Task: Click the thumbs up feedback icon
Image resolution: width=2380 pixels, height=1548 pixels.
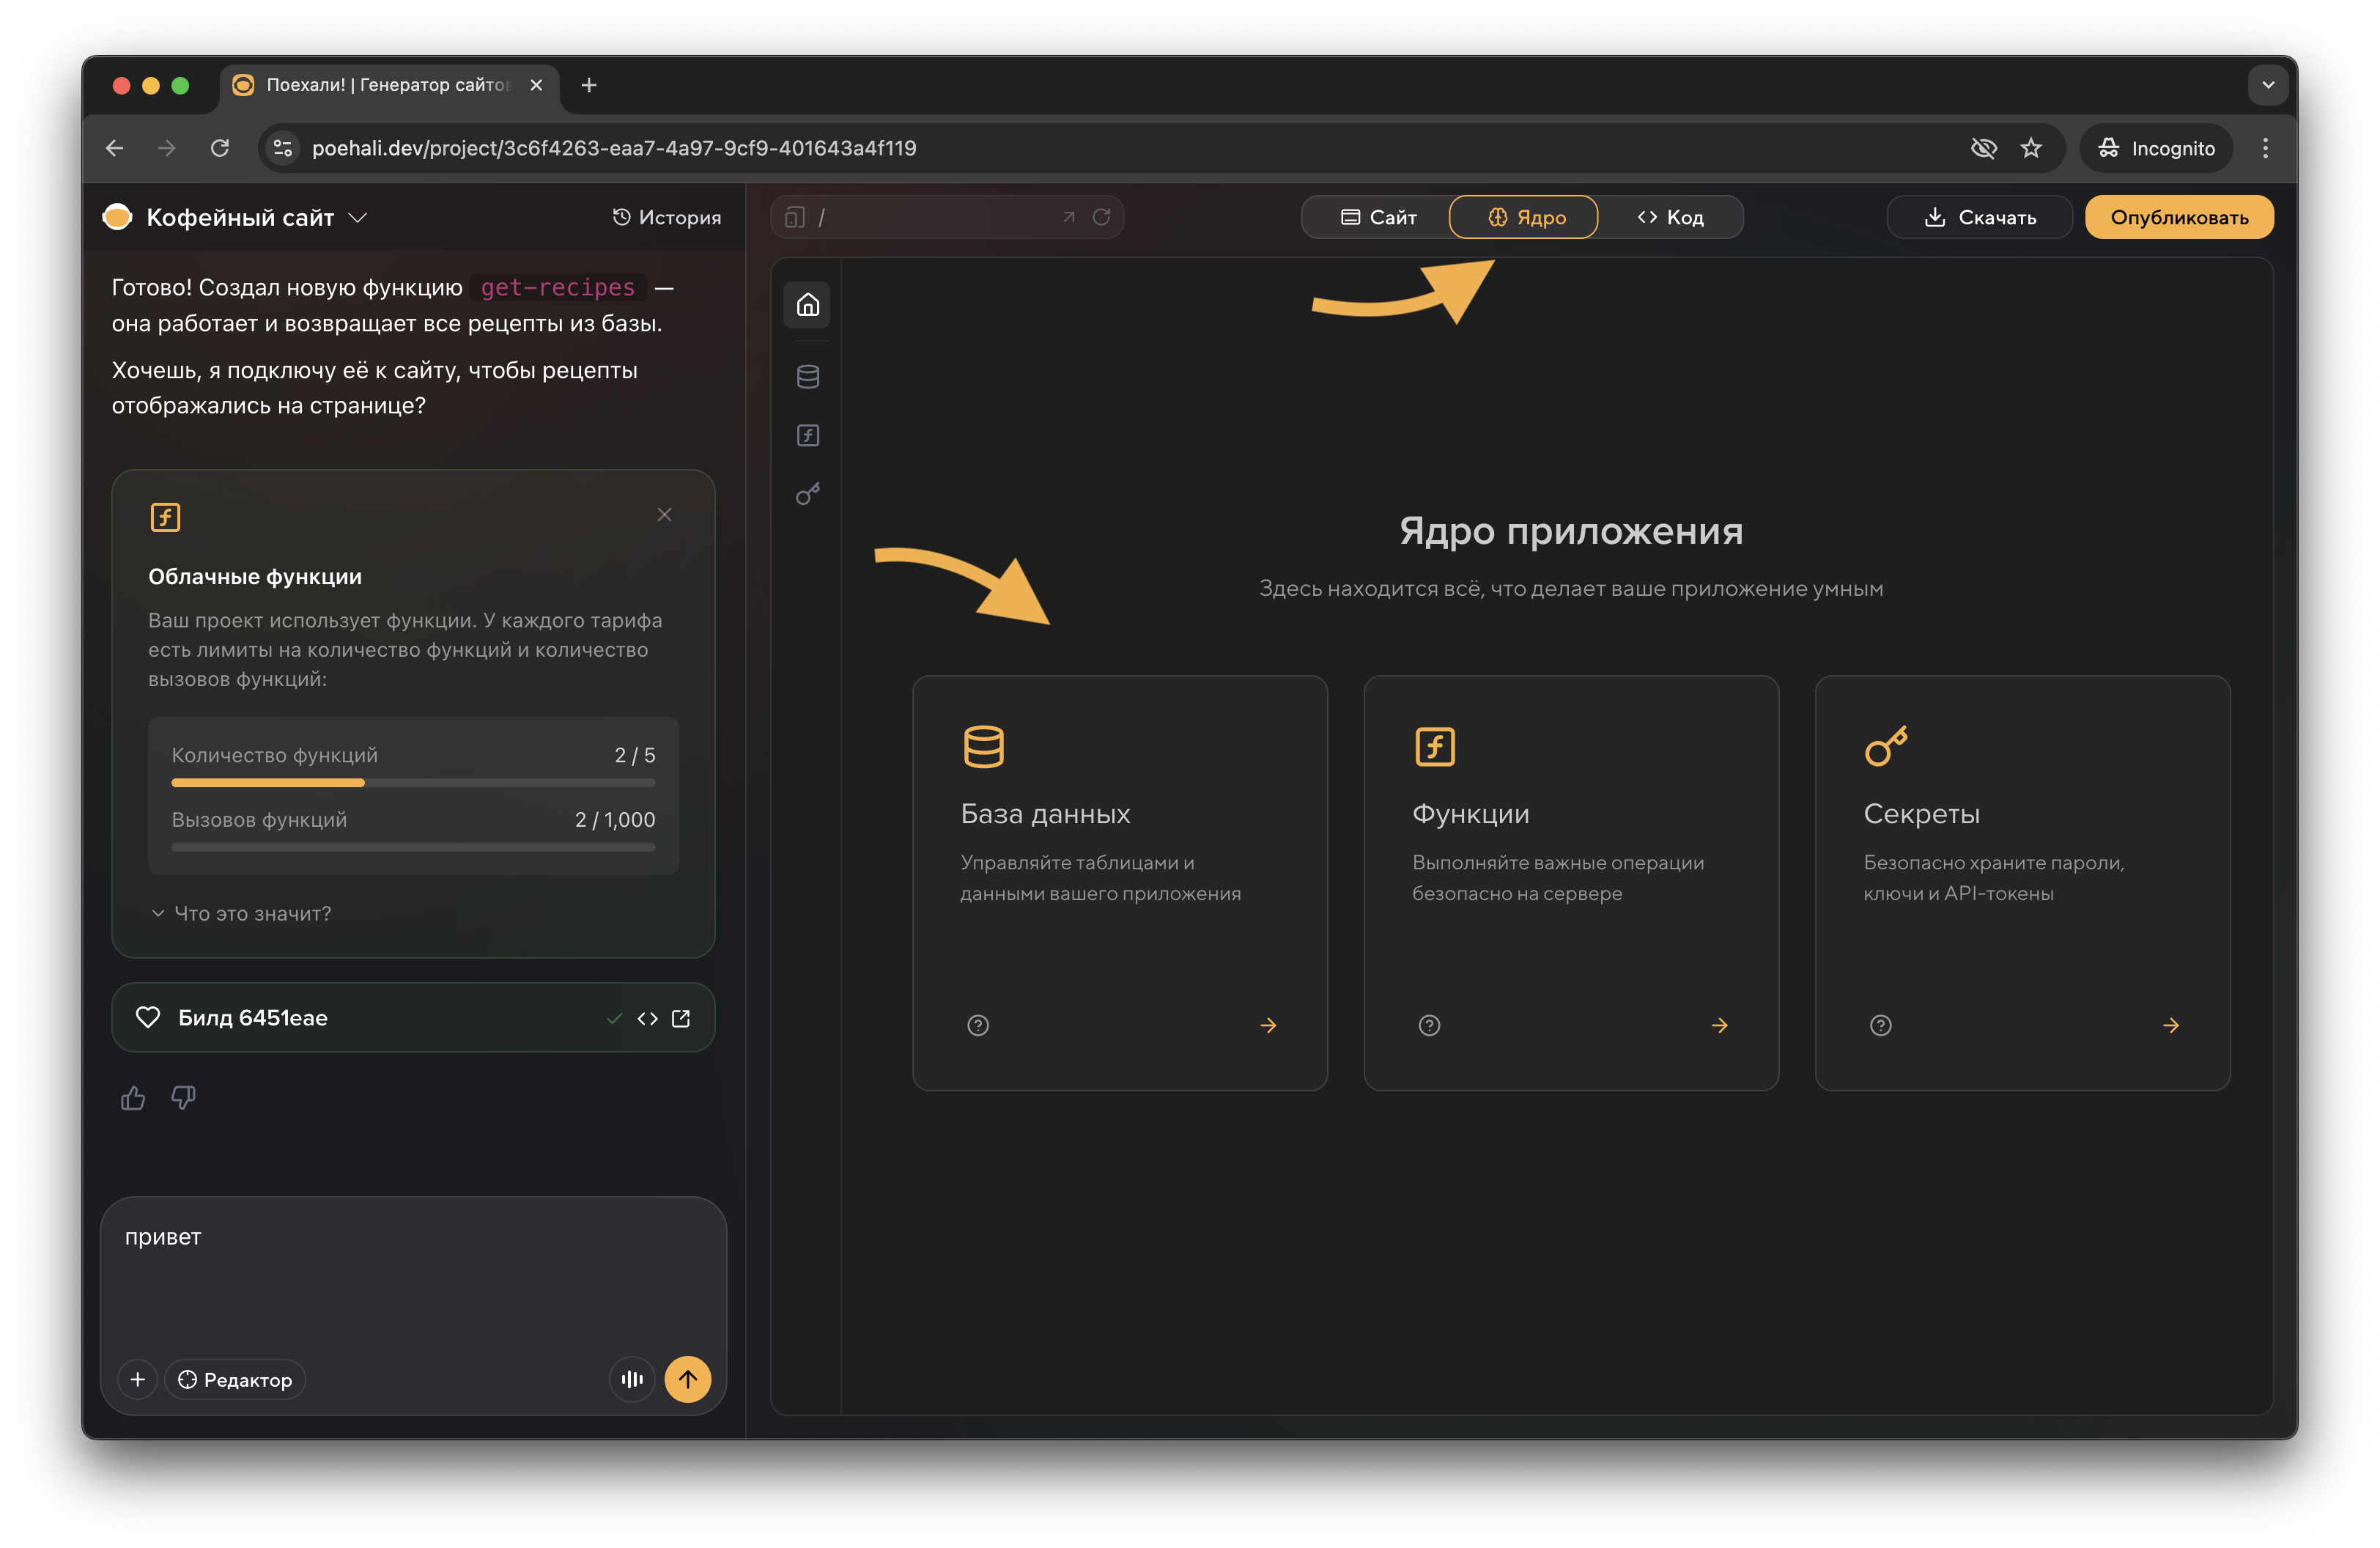Action: click(x=133, y=1098)
